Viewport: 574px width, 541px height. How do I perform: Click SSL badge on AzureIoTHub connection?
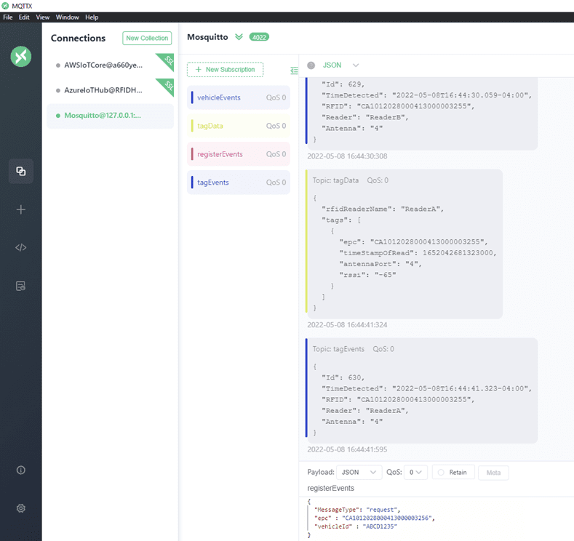(x=167, y=86)
